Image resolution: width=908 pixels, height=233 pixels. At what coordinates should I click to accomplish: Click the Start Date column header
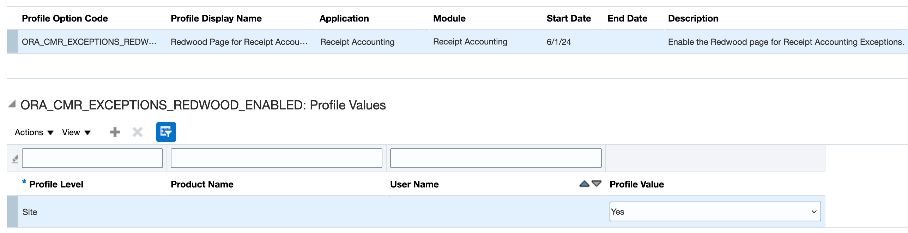point(568,18)
